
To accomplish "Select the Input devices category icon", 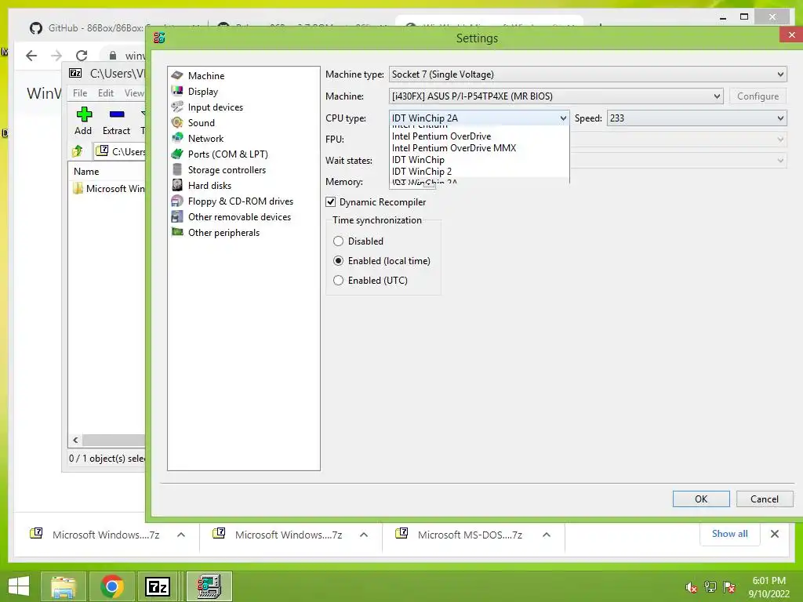I will point(177,107).
